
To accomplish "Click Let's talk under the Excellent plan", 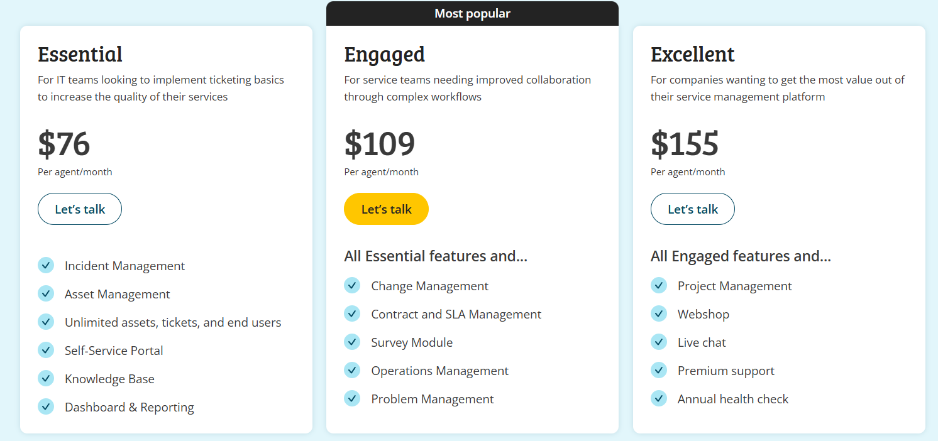I will pos(693,209).
